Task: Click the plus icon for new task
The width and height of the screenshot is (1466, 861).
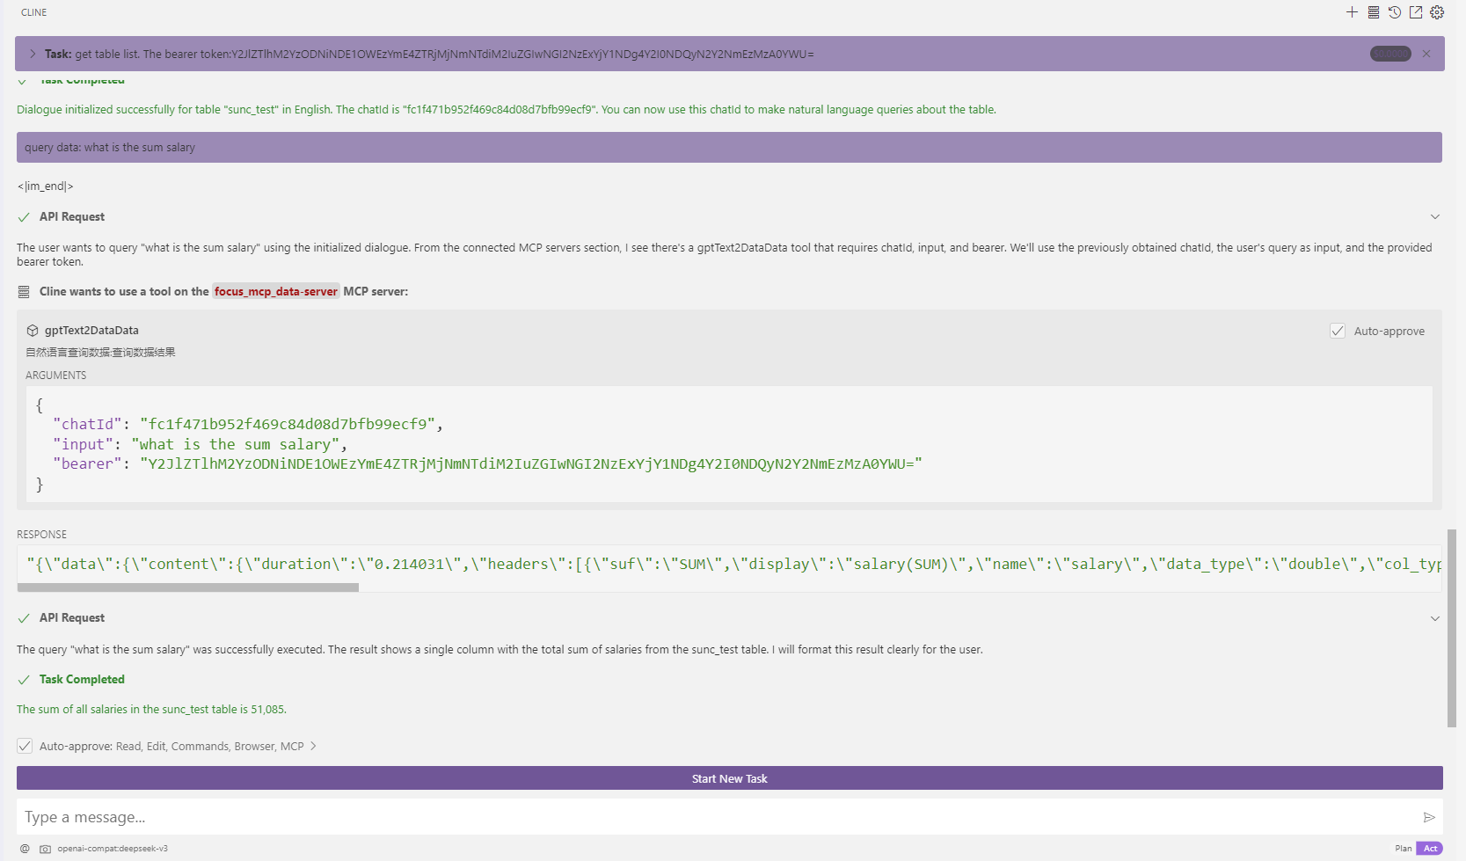Action: [1352, 12]
